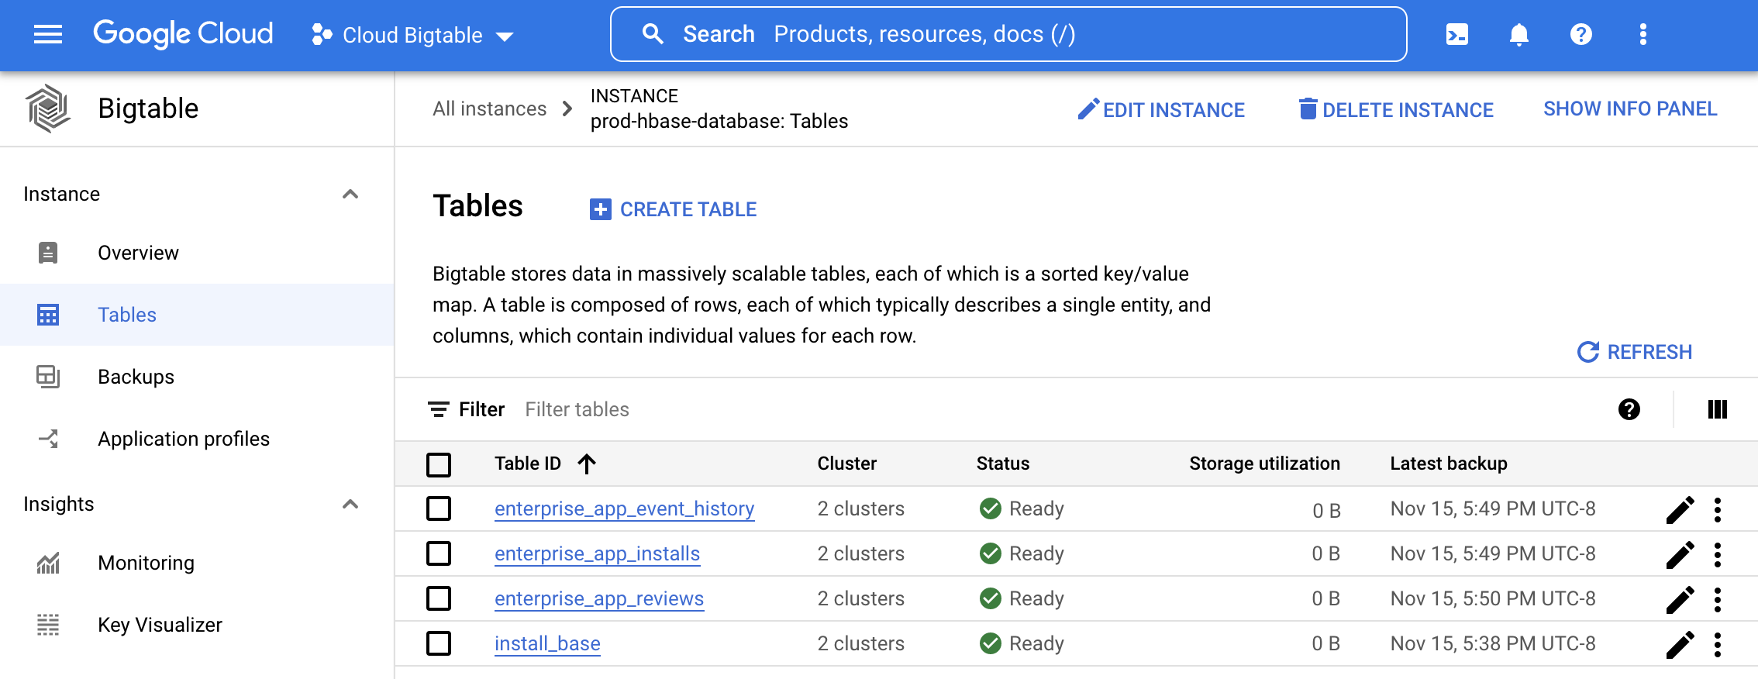Viewport: 1758px width, 679px height.
Task: Open the column display options icon
Action: [1717, 409]
